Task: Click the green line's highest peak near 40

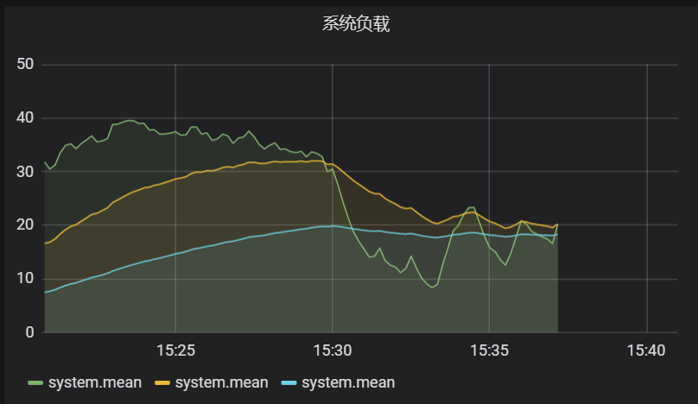Action: click(x=130, y=121)
